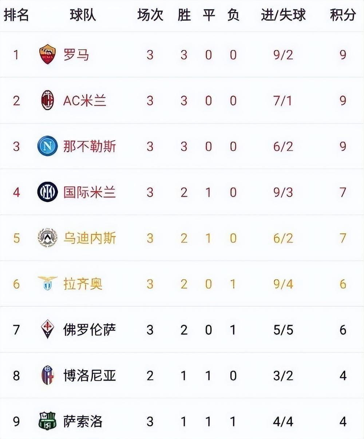Screen dimensions: 364x439
Task: Click the Fiorentina club crest
Action: coord(47,329)
